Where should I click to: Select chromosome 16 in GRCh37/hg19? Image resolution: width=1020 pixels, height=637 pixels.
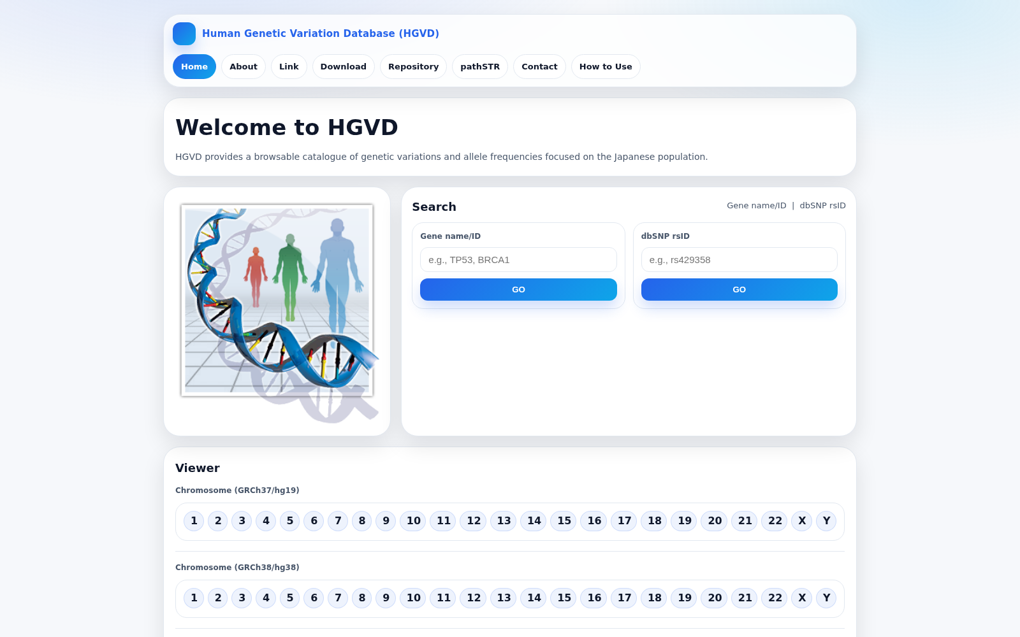tap(594, 521)
